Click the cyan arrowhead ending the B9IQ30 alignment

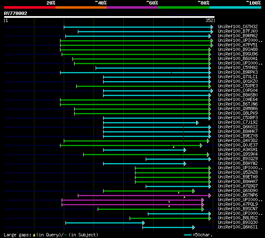[144, 223]
